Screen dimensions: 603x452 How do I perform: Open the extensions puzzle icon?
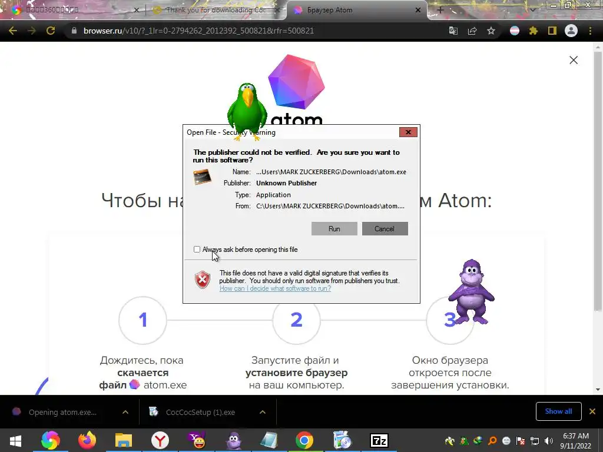534,31
